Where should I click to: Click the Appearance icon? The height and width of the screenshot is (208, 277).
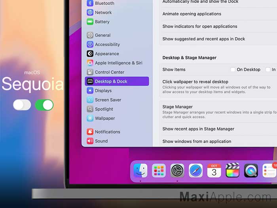(90, 53)
